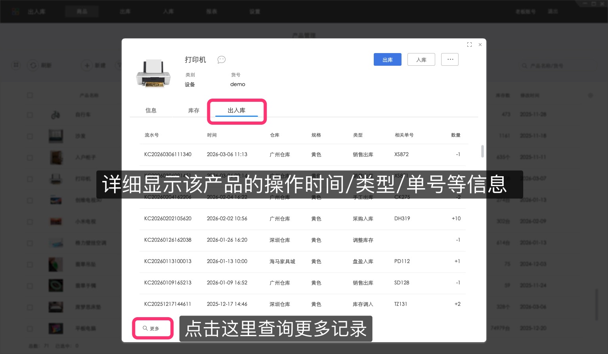Check the select-all checkbox in the product table header
The height and width of the screenshot is (354, 608).
click(30, 95)
